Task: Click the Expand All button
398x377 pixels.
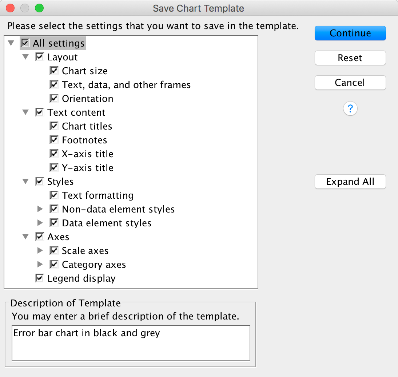Action: (x=350, y=182)
